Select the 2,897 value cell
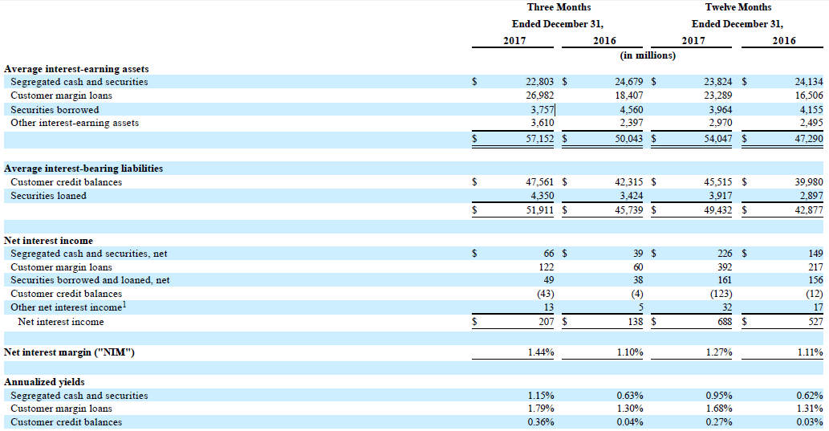 pos(811,196)
